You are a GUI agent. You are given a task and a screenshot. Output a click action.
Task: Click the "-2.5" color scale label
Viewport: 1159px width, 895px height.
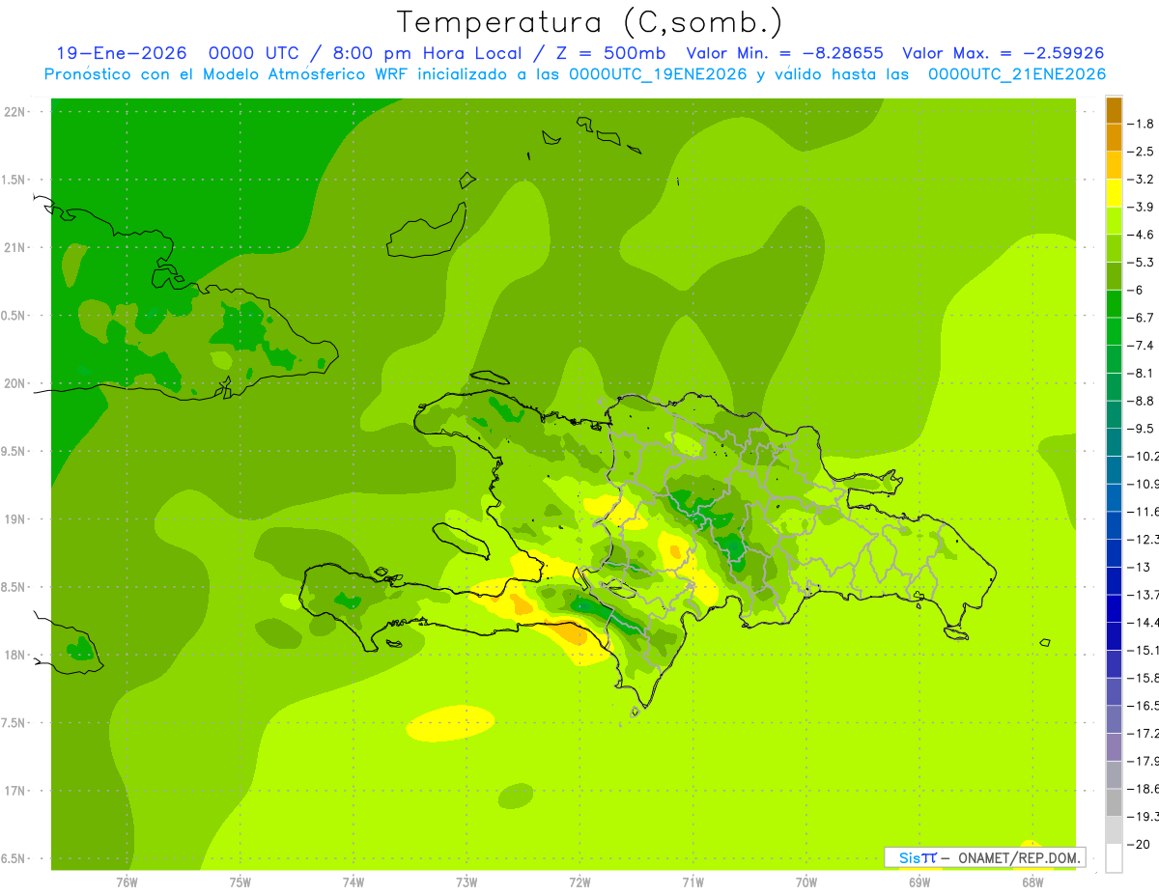[1141, 152]
